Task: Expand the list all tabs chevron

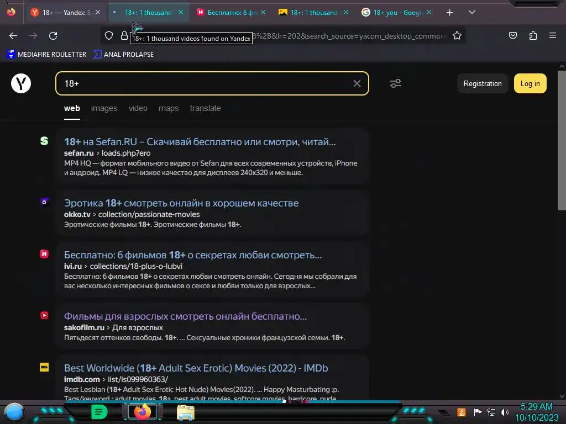Action: coord(472,12)
